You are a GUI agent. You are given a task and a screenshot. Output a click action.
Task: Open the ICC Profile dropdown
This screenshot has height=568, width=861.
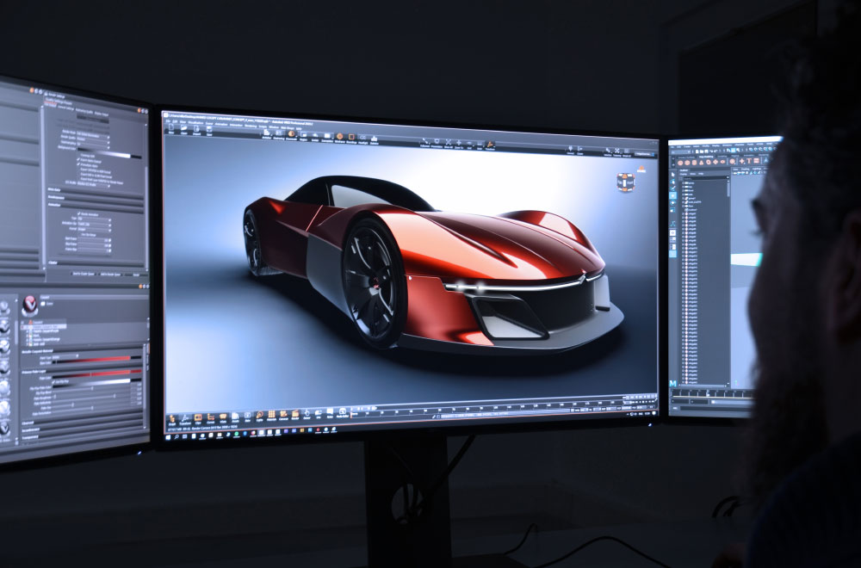(x=92, y=184)
